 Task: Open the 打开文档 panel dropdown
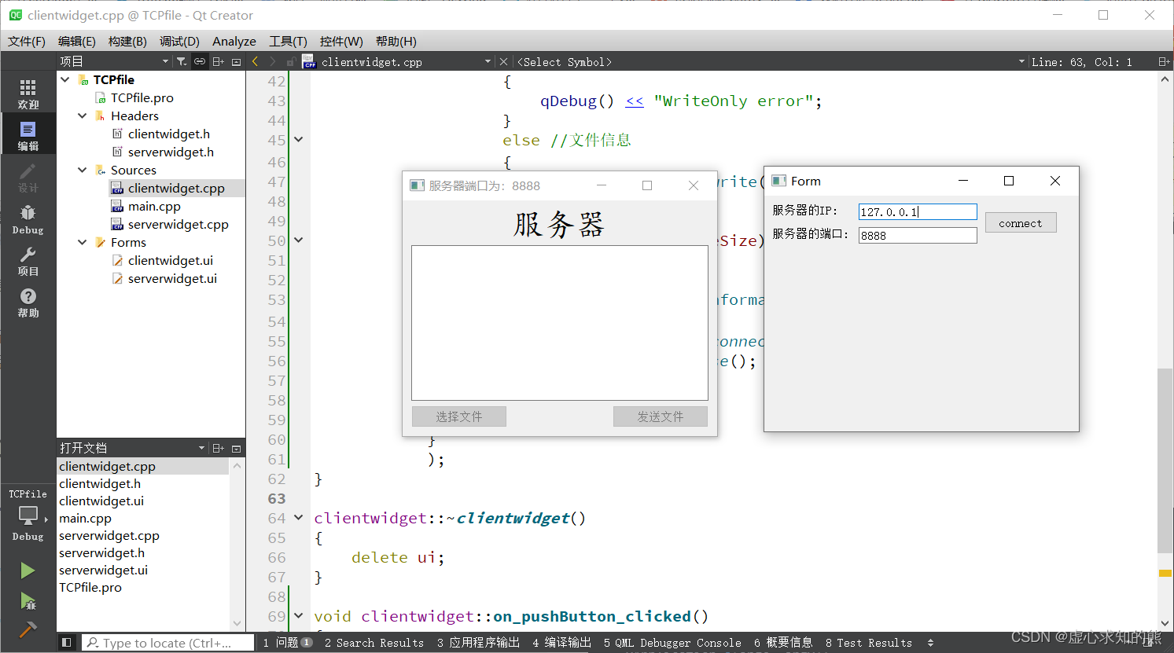pyautogui.click(x=201, y=448)
